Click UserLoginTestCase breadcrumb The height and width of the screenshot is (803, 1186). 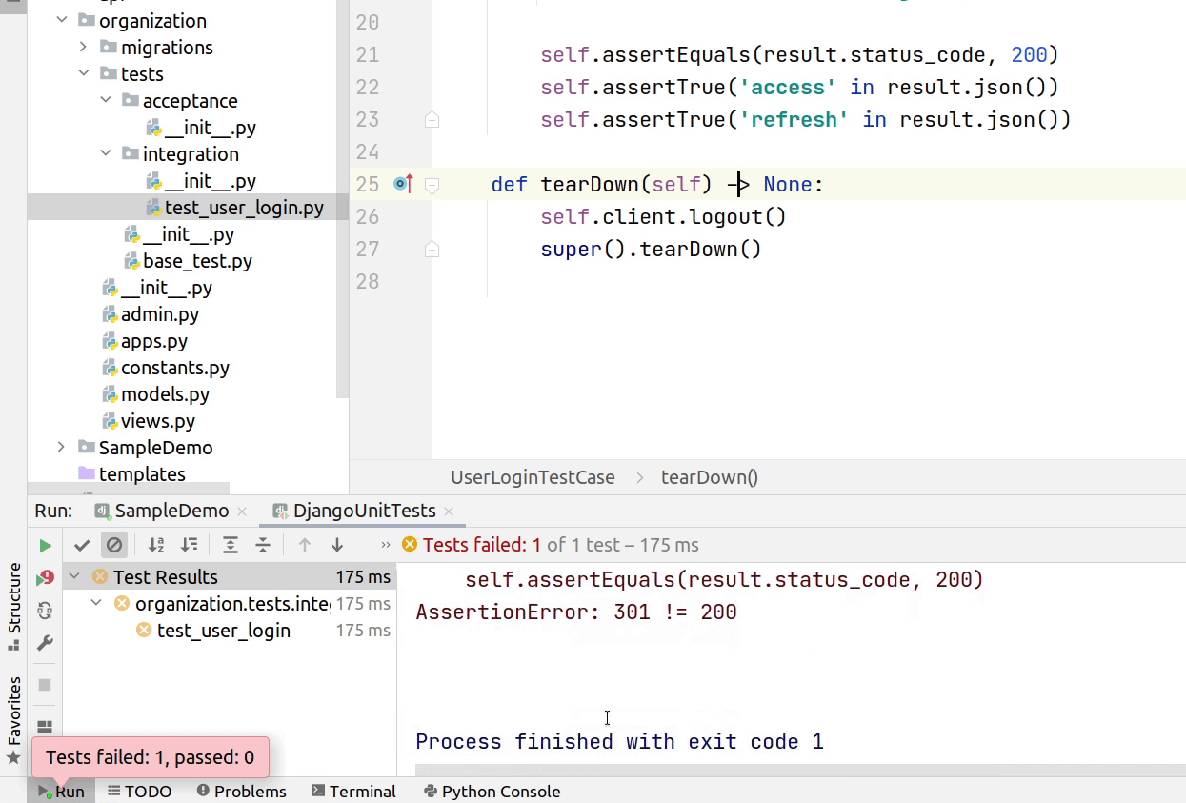pos(533,477)
